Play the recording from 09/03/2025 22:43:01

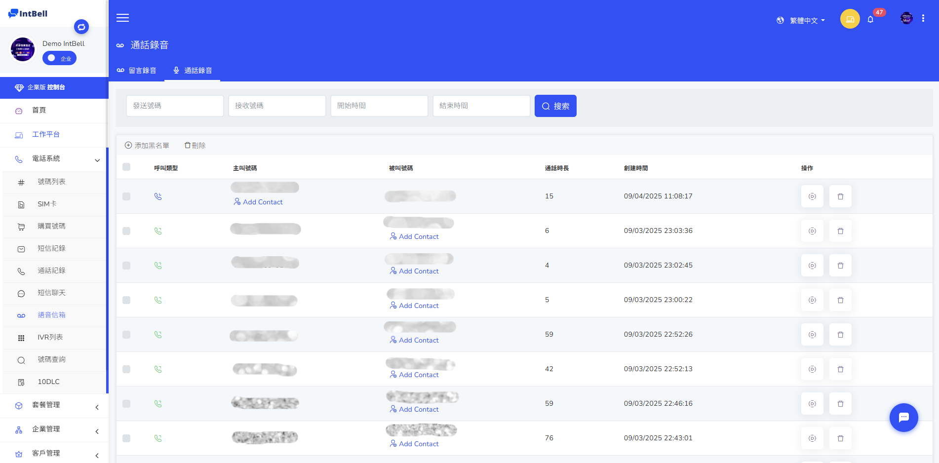tap(812, 438)
